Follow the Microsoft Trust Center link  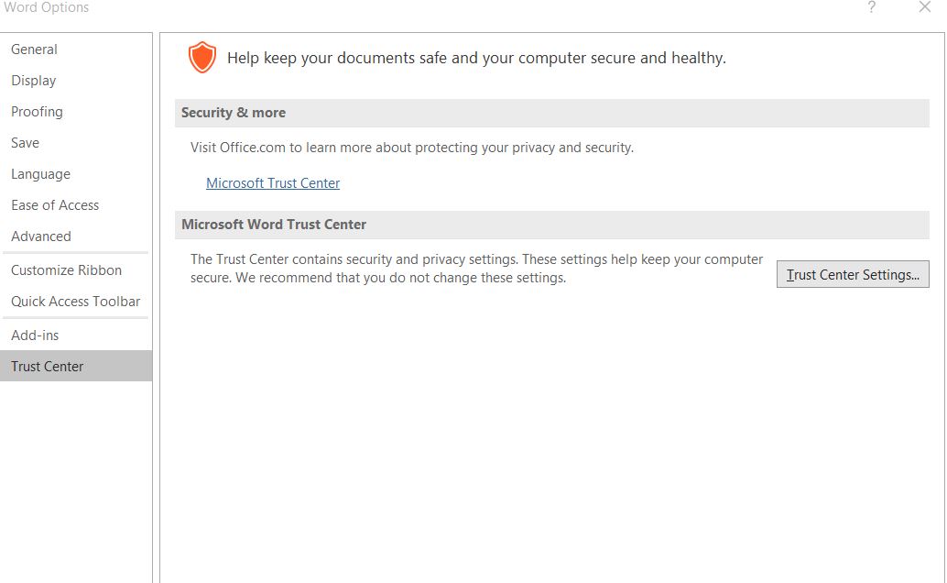click(x=273, y=183)
